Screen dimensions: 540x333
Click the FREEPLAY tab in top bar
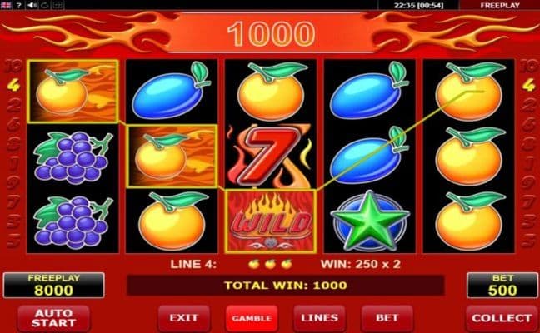point(500,5)
